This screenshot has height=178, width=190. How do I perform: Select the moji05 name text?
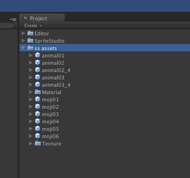pyautogui.click(x=50, y=129)
